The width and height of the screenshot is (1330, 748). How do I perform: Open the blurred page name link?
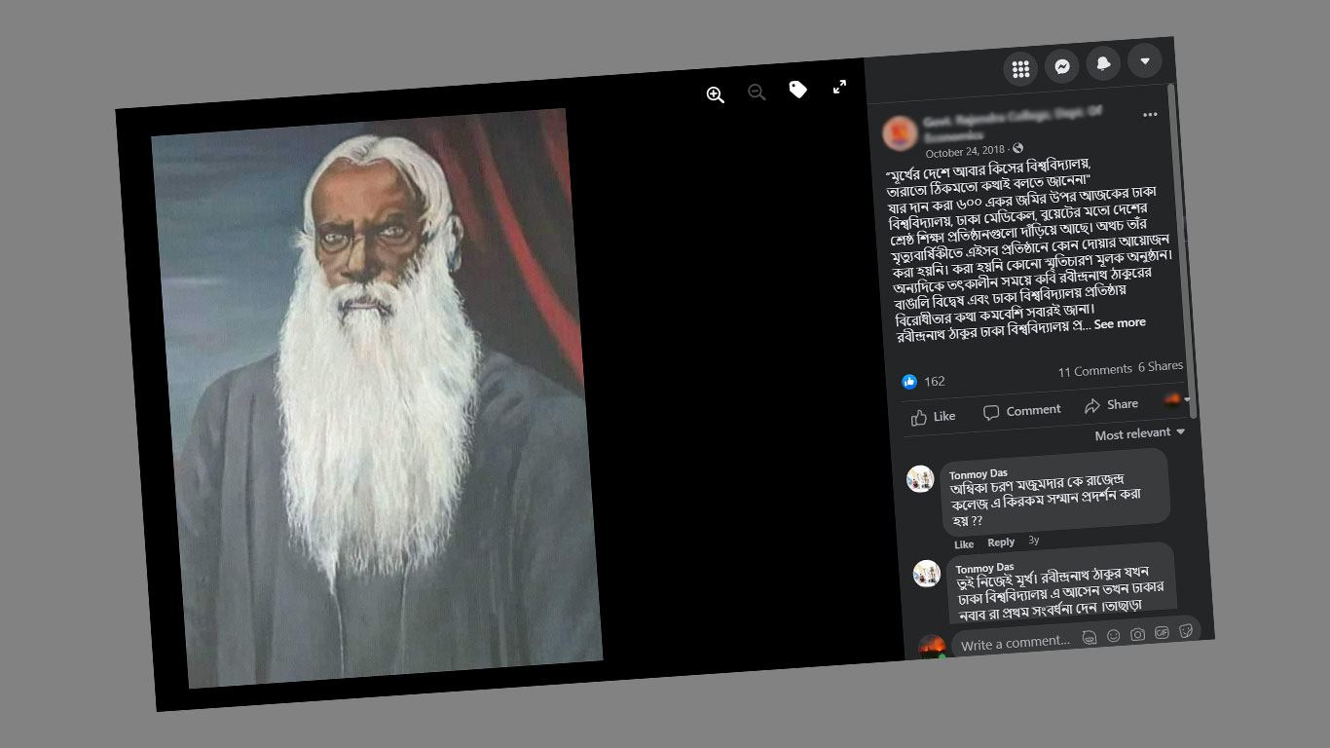tap(1011, 124)
